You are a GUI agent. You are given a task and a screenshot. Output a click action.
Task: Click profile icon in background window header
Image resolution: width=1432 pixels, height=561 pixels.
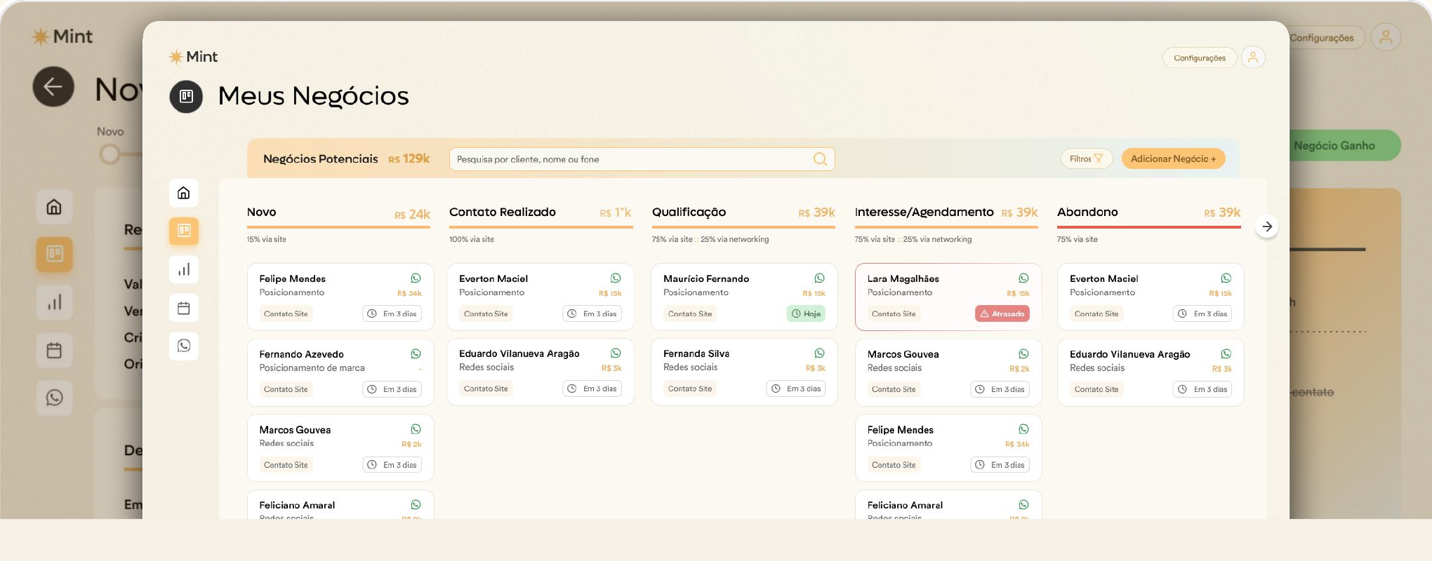click(x=1386, y=37)
